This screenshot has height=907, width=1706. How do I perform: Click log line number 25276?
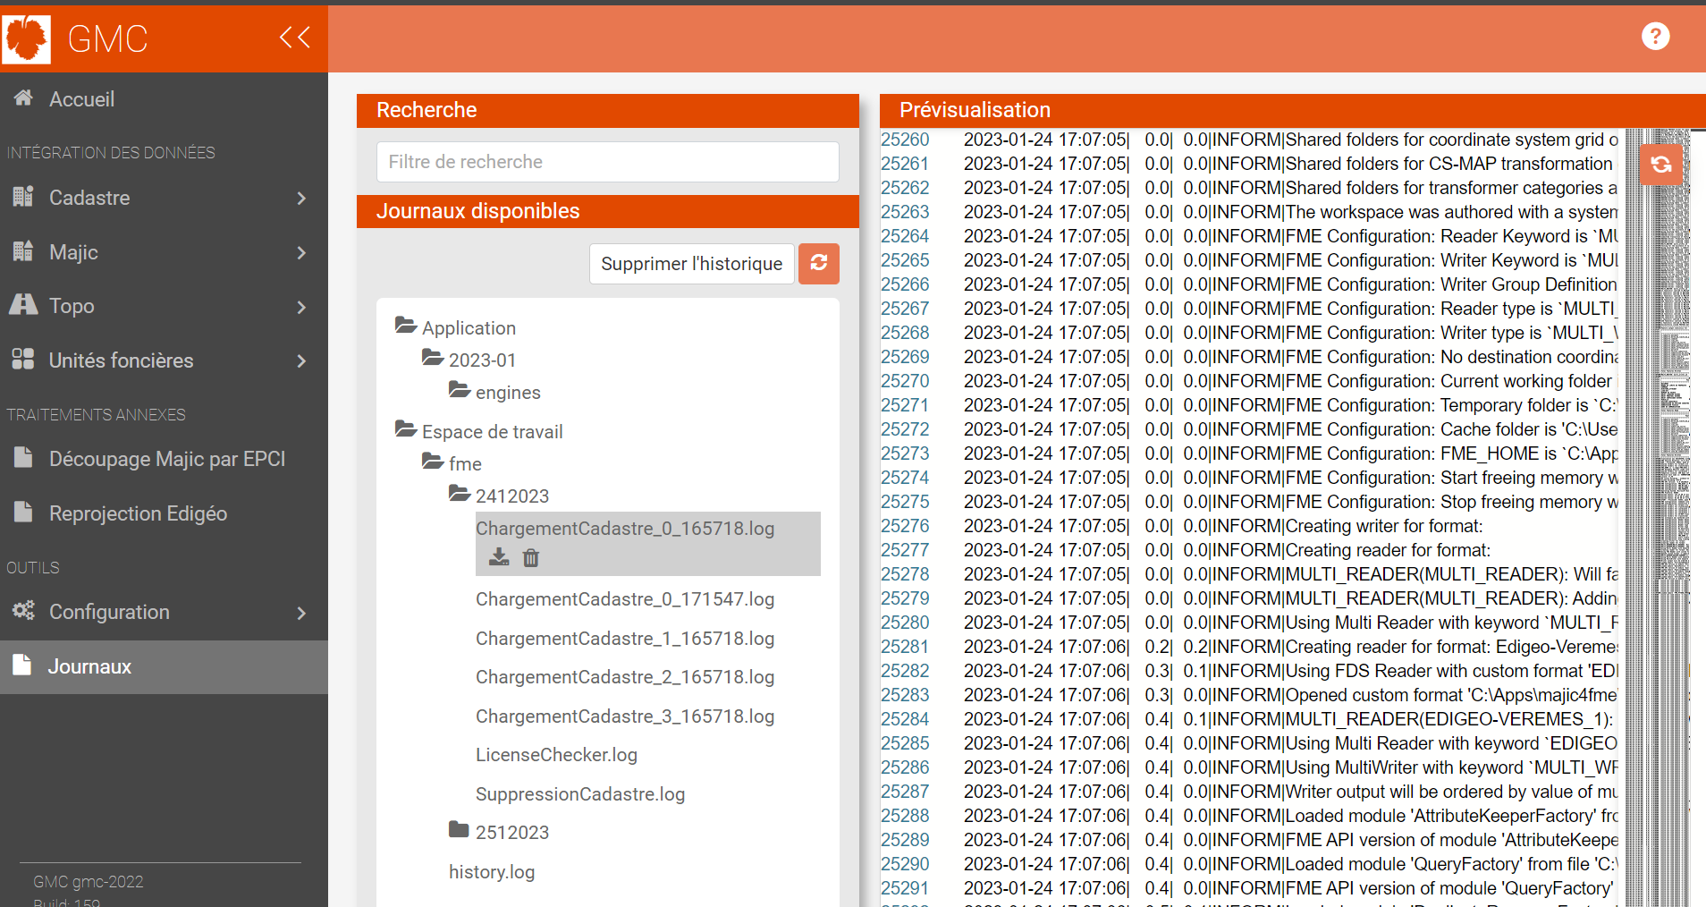905,526
